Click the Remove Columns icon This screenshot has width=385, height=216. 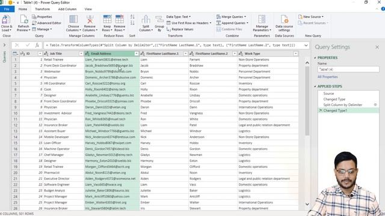pos(90,19)
